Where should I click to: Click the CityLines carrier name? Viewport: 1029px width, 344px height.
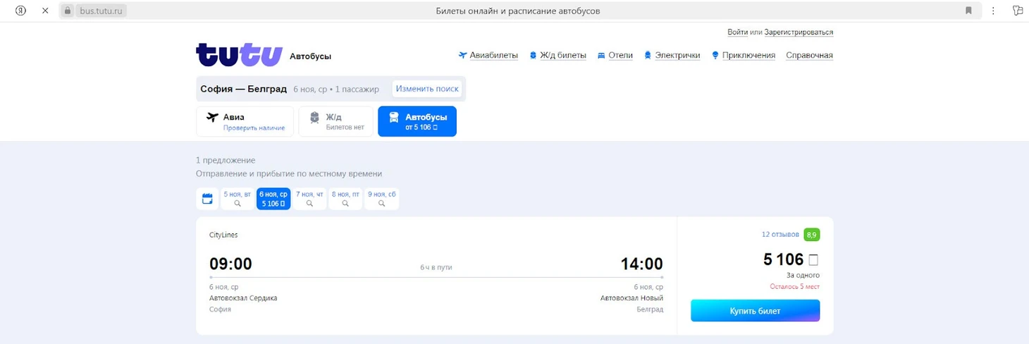click(x=223, y=235)
